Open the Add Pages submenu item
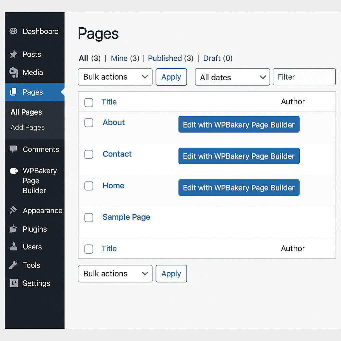Viewport: 341px width, 341px height. tap(28, 128)
